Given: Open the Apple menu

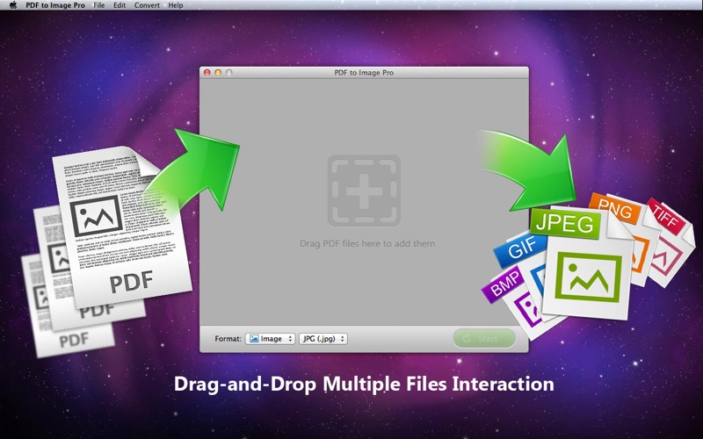Looking at the screenshot, I should (13, 5).
